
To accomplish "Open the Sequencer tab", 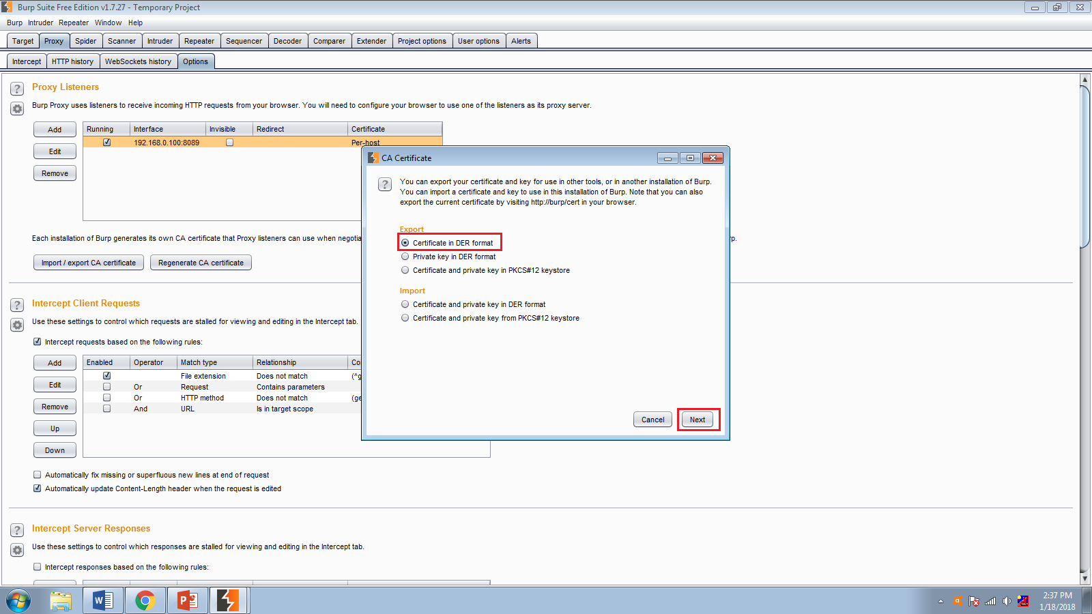I will [x=244, y=41].
